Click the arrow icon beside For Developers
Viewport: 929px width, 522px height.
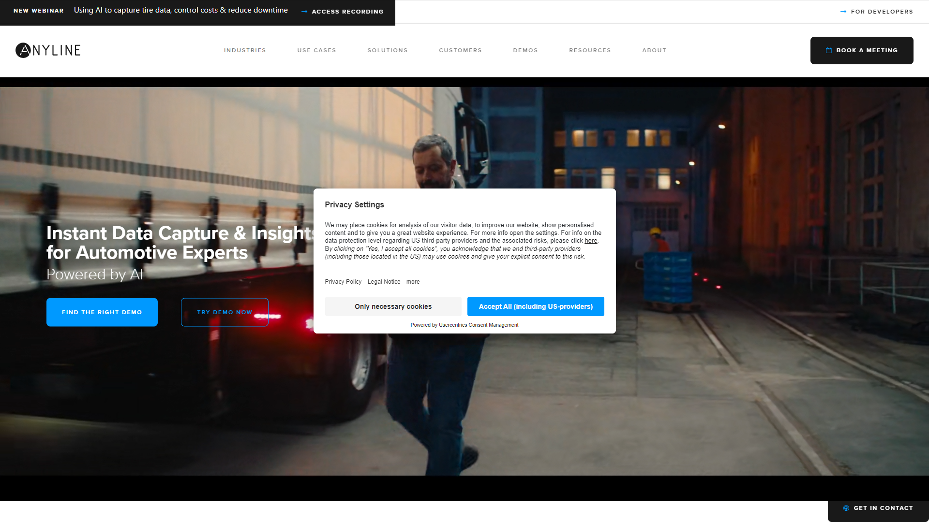(x=842, y=11)
